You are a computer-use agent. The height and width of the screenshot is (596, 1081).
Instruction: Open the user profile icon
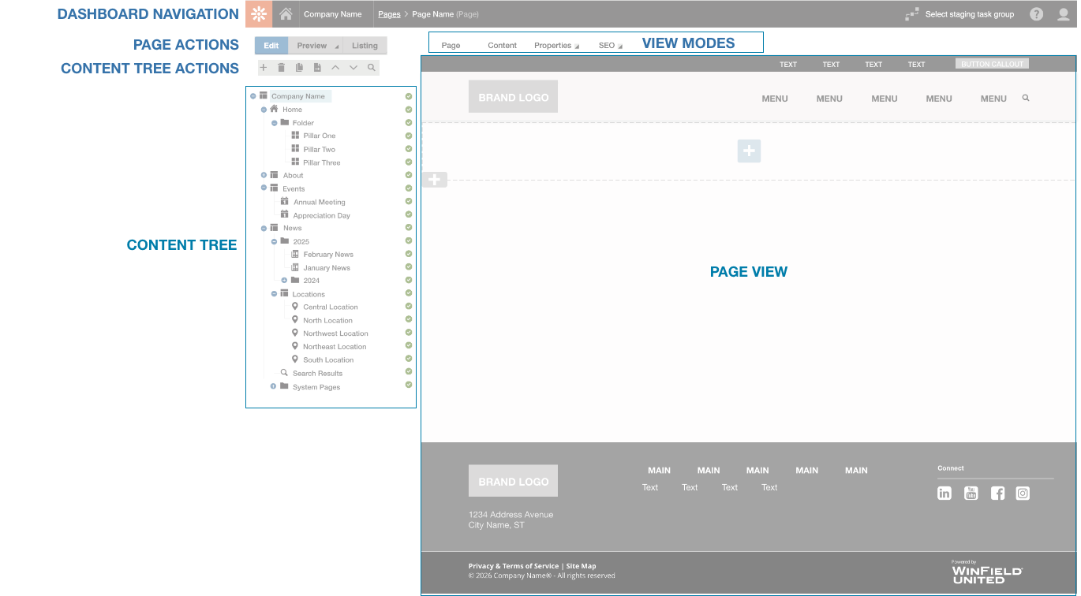(1063, 14)
